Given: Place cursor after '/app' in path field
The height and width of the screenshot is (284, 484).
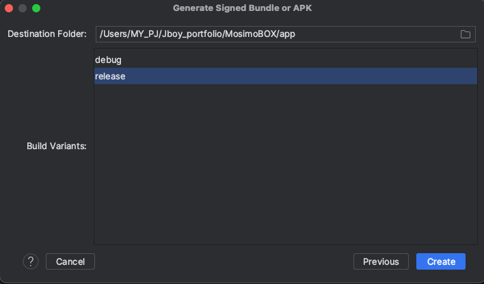Looking at the screenshot, I should [295, 34].
